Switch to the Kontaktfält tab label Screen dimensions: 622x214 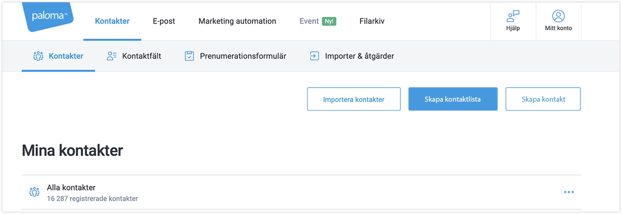[142, 56]
